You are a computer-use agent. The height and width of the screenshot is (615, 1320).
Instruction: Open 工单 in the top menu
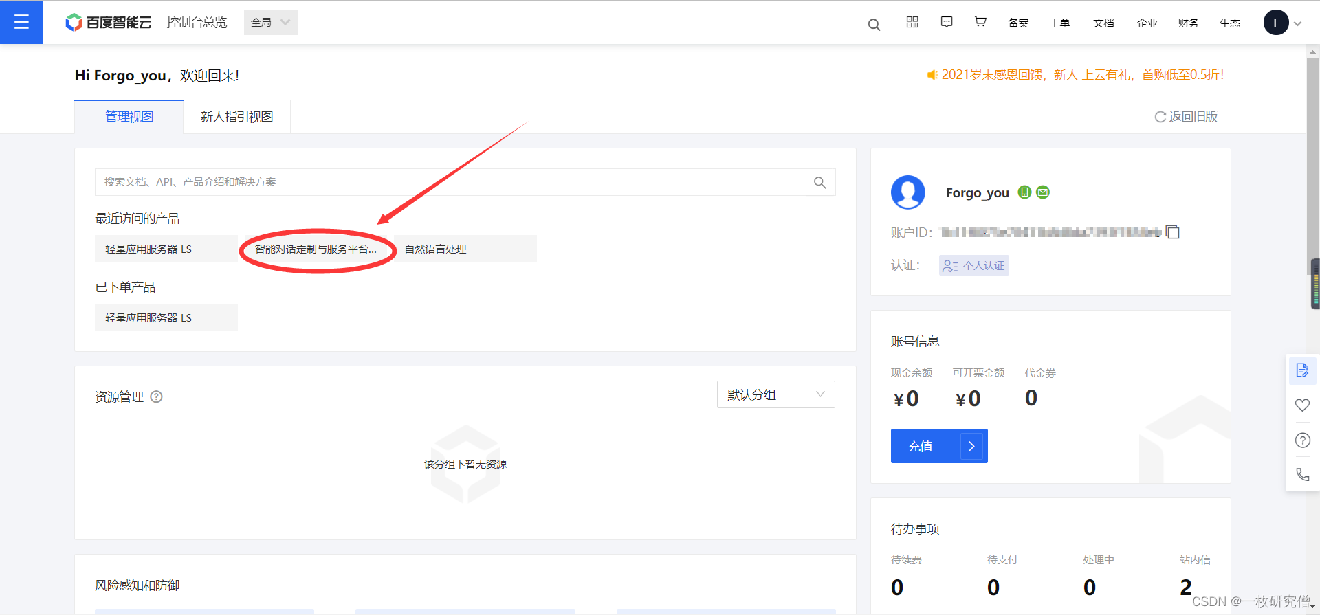pyautogui.click(x=1059, y=23)
